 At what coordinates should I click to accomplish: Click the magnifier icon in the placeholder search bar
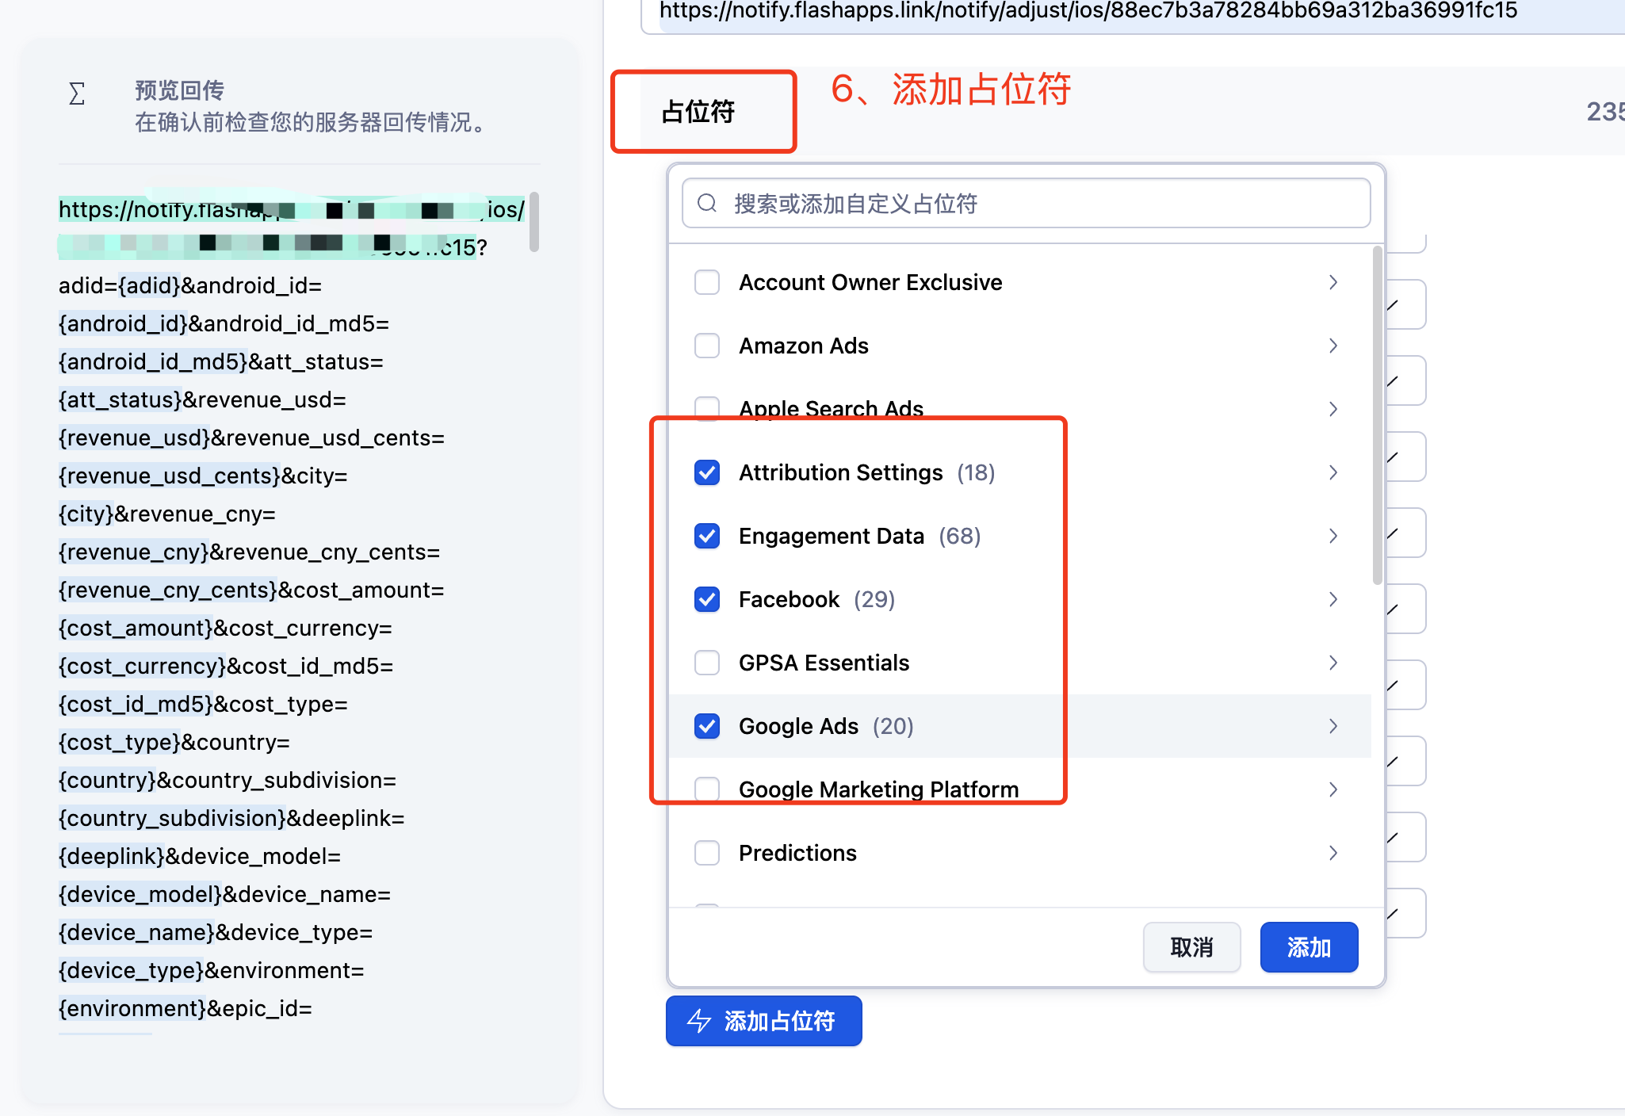(x=706, y=204)
